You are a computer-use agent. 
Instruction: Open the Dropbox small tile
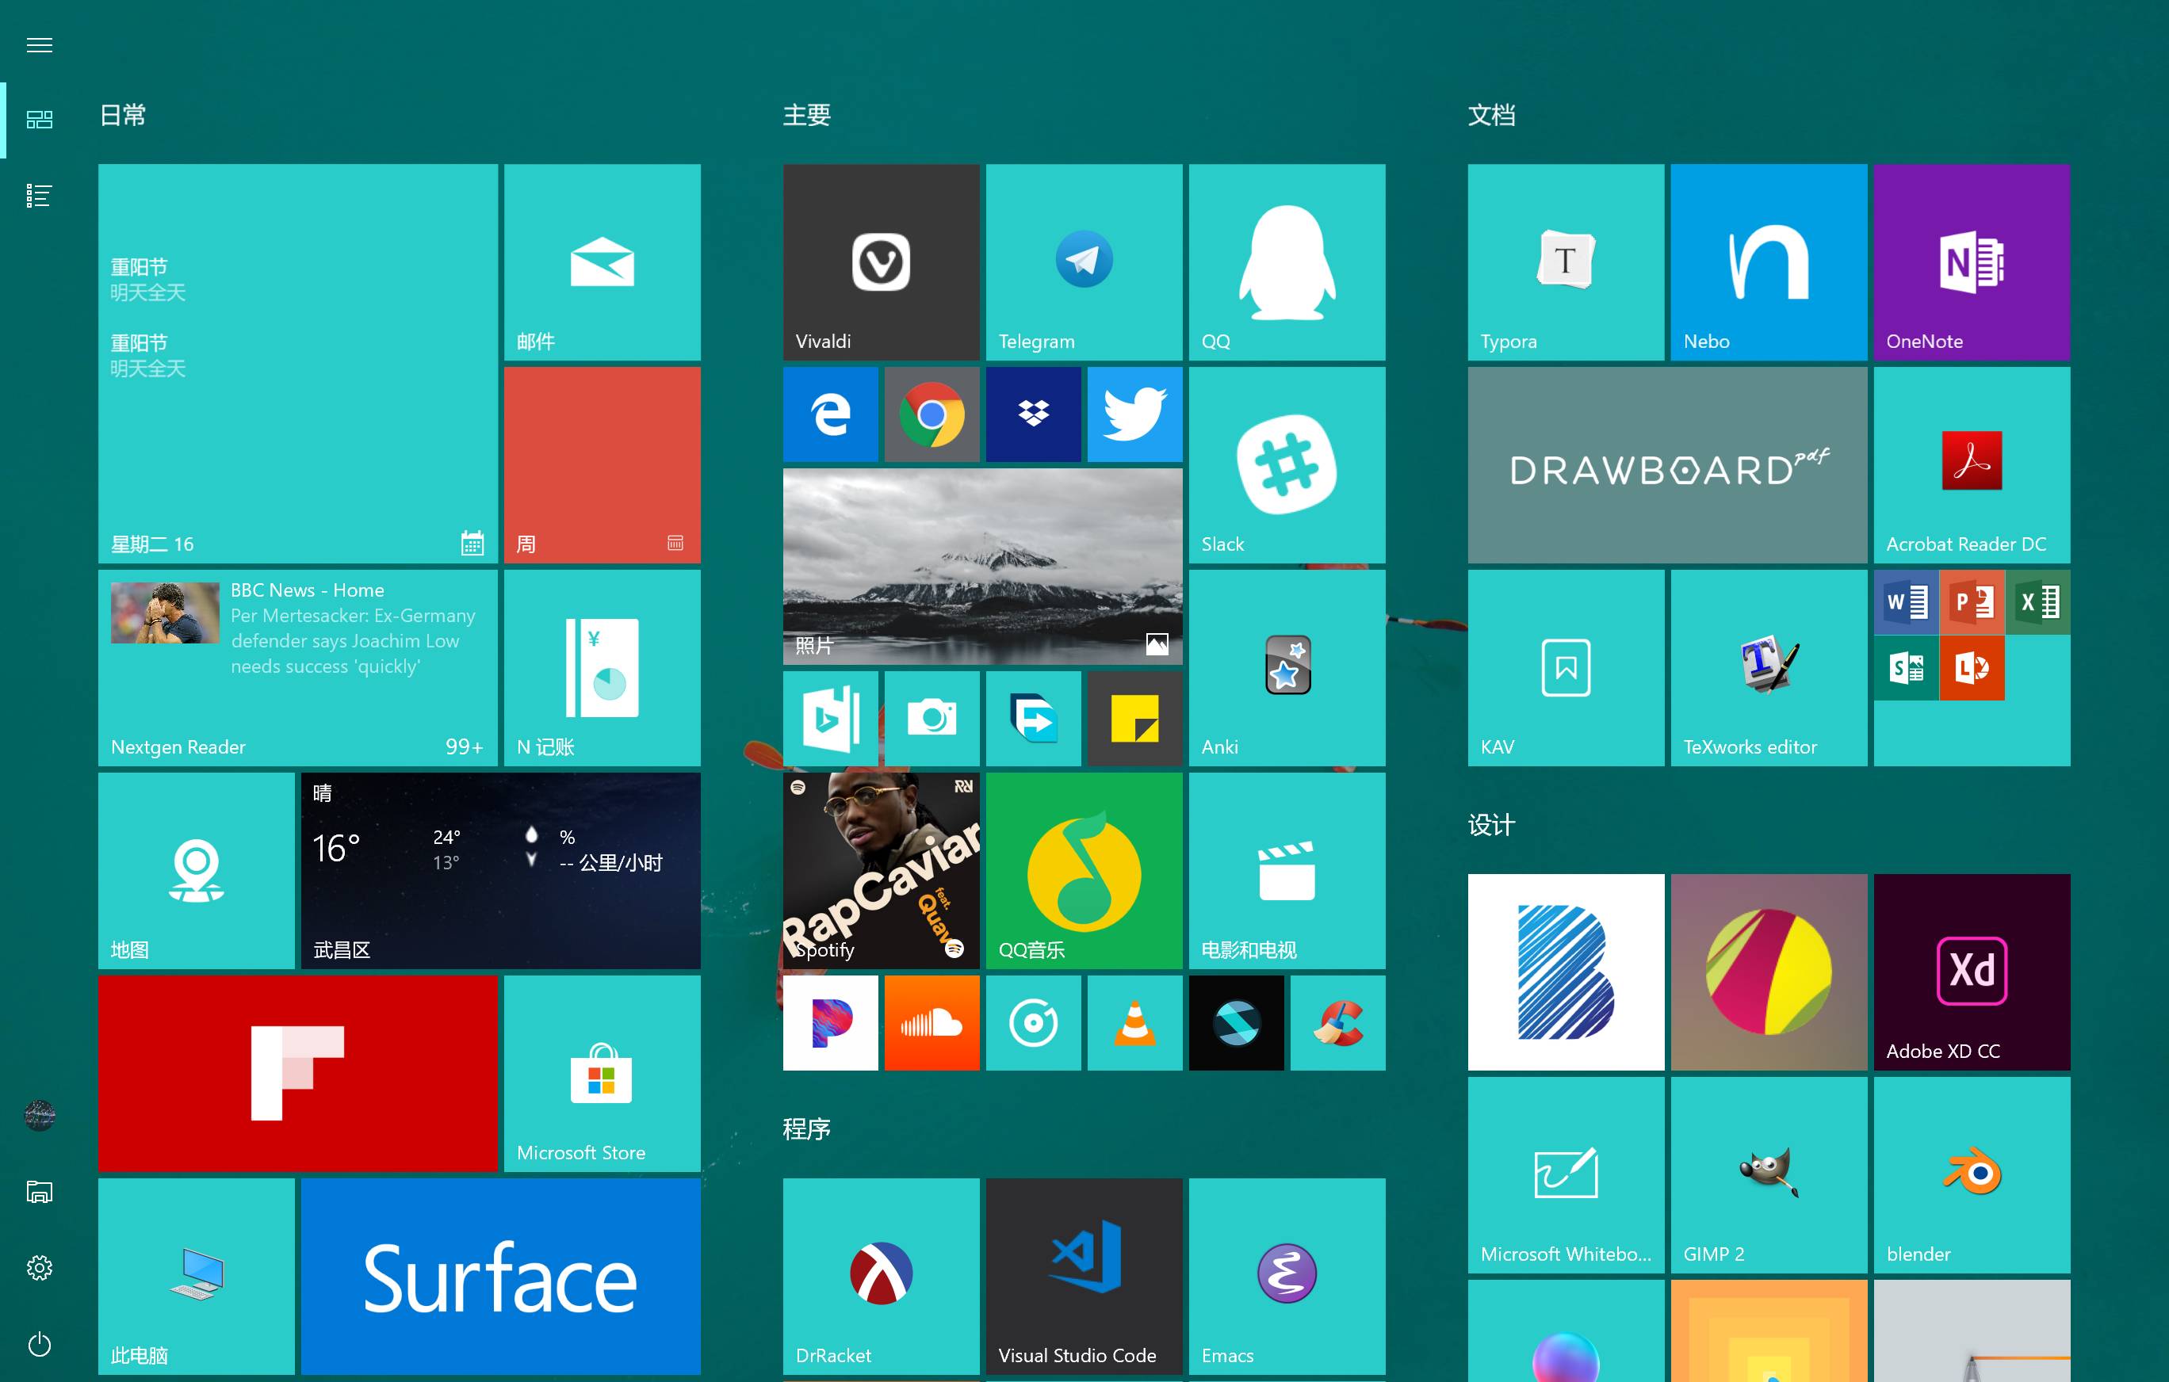point(1033,414)
